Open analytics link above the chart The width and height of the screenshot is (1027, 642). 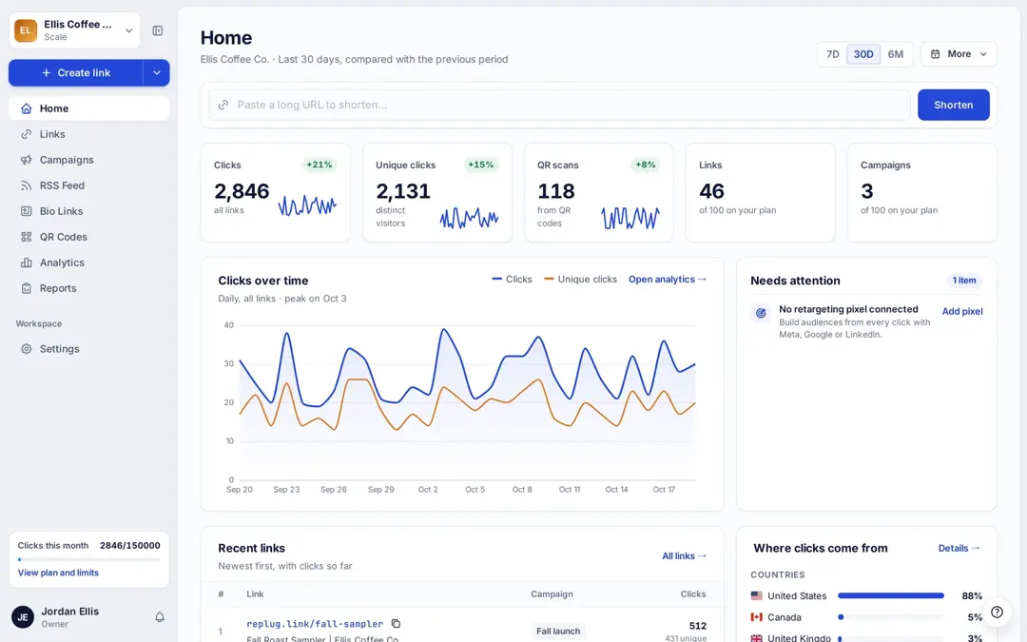pyautogui.click(x=667, y=279)
